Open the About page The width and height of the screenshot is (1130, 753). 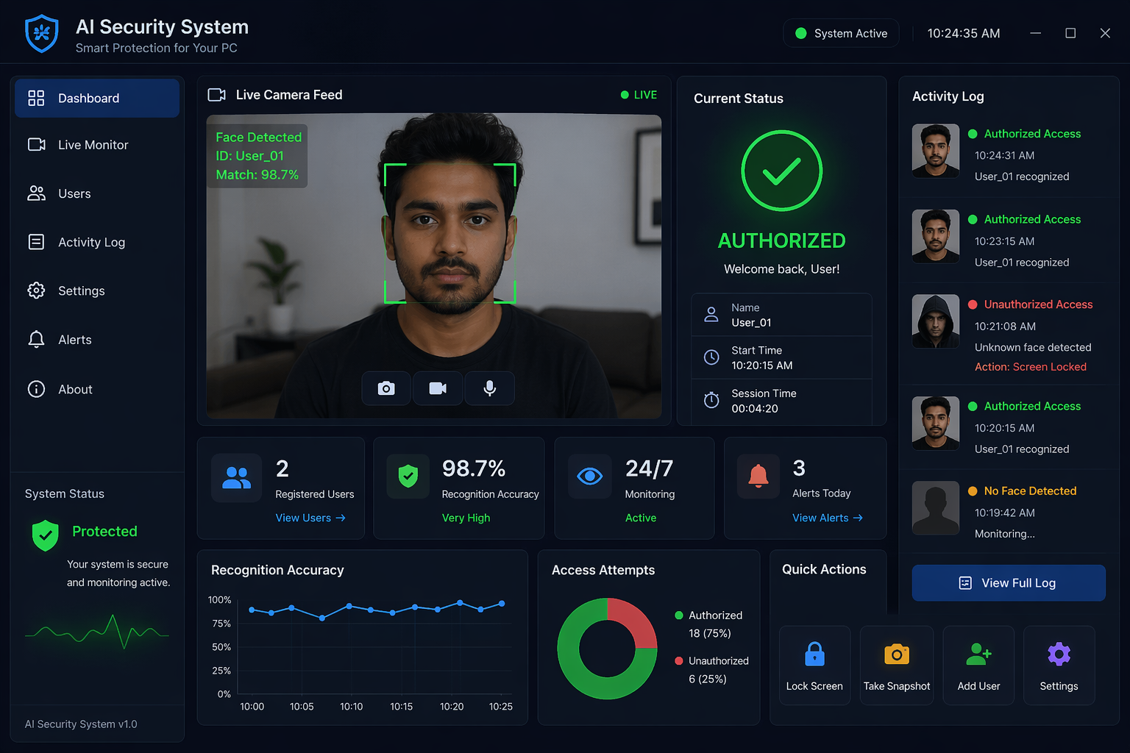pos(97,389)
